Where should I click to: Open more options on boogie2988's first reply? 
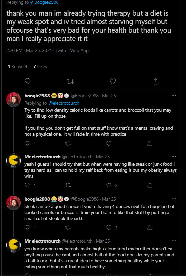[174, 95]
